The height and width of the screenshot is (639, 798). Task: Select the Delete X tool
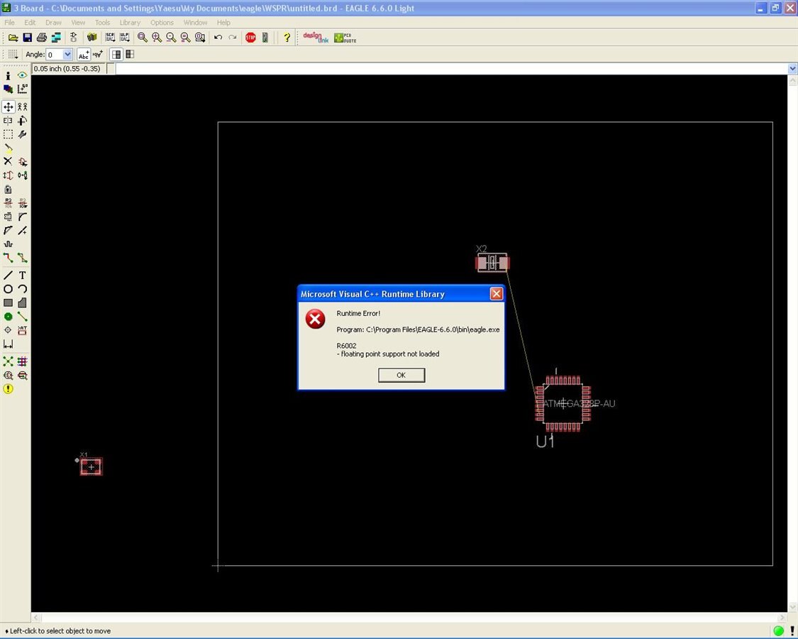click(x=8, y=162)
